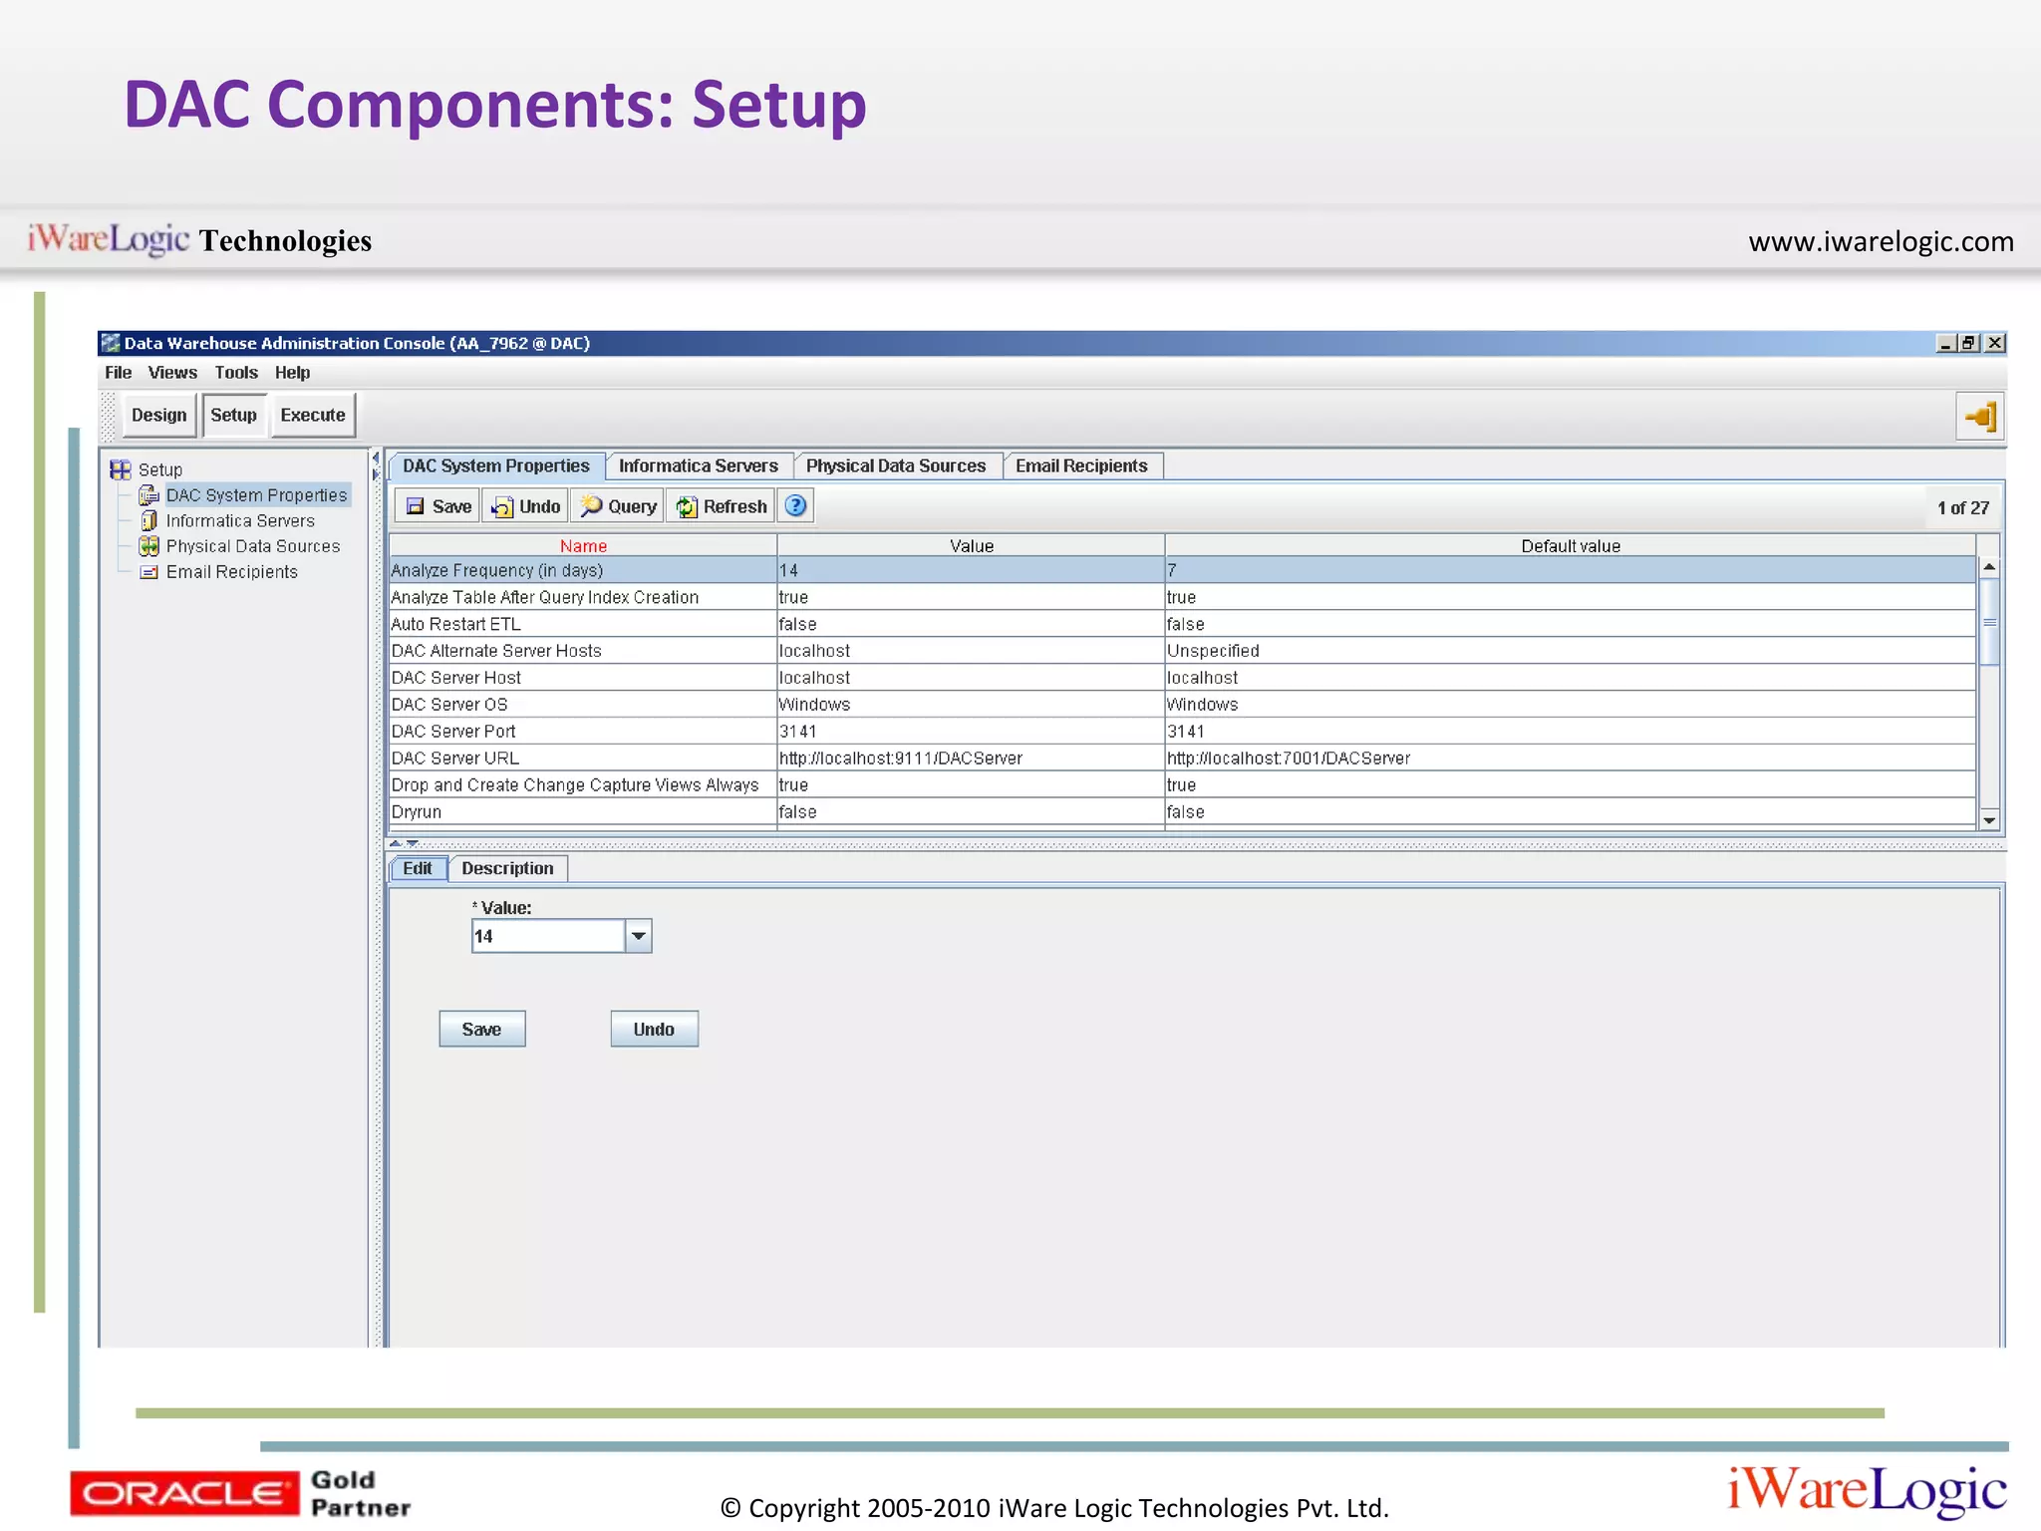Click the vertical scrollbar thumb in the table
Viewport: 2041px width, 1531px height.
pos(1988,621)
